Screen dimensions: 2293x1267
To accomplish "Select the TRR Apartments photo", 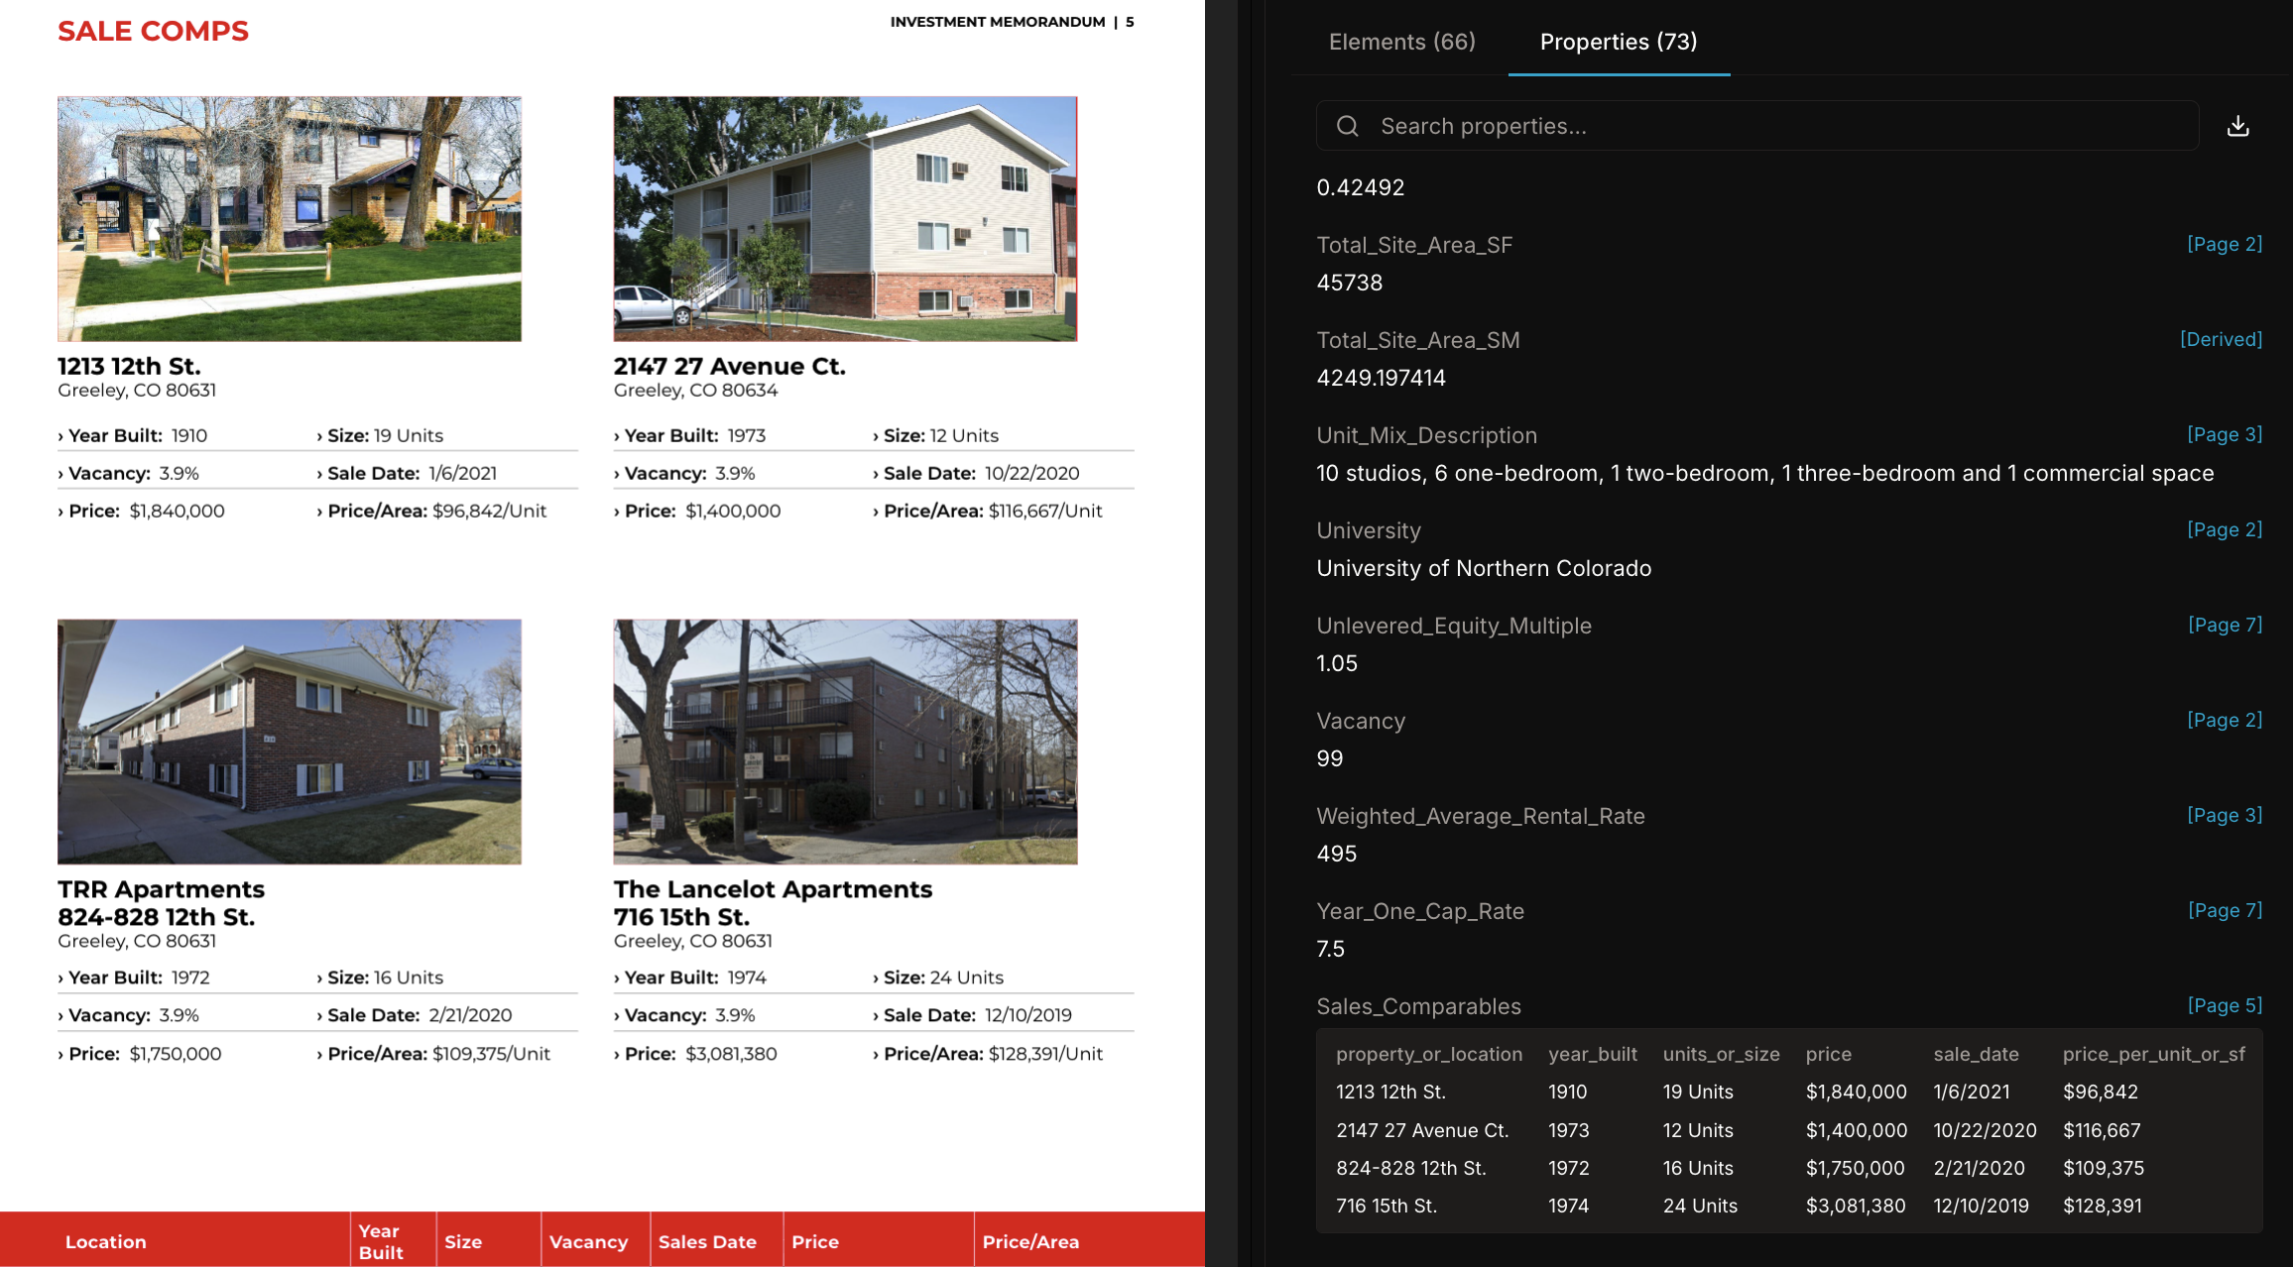I will 289,742.
